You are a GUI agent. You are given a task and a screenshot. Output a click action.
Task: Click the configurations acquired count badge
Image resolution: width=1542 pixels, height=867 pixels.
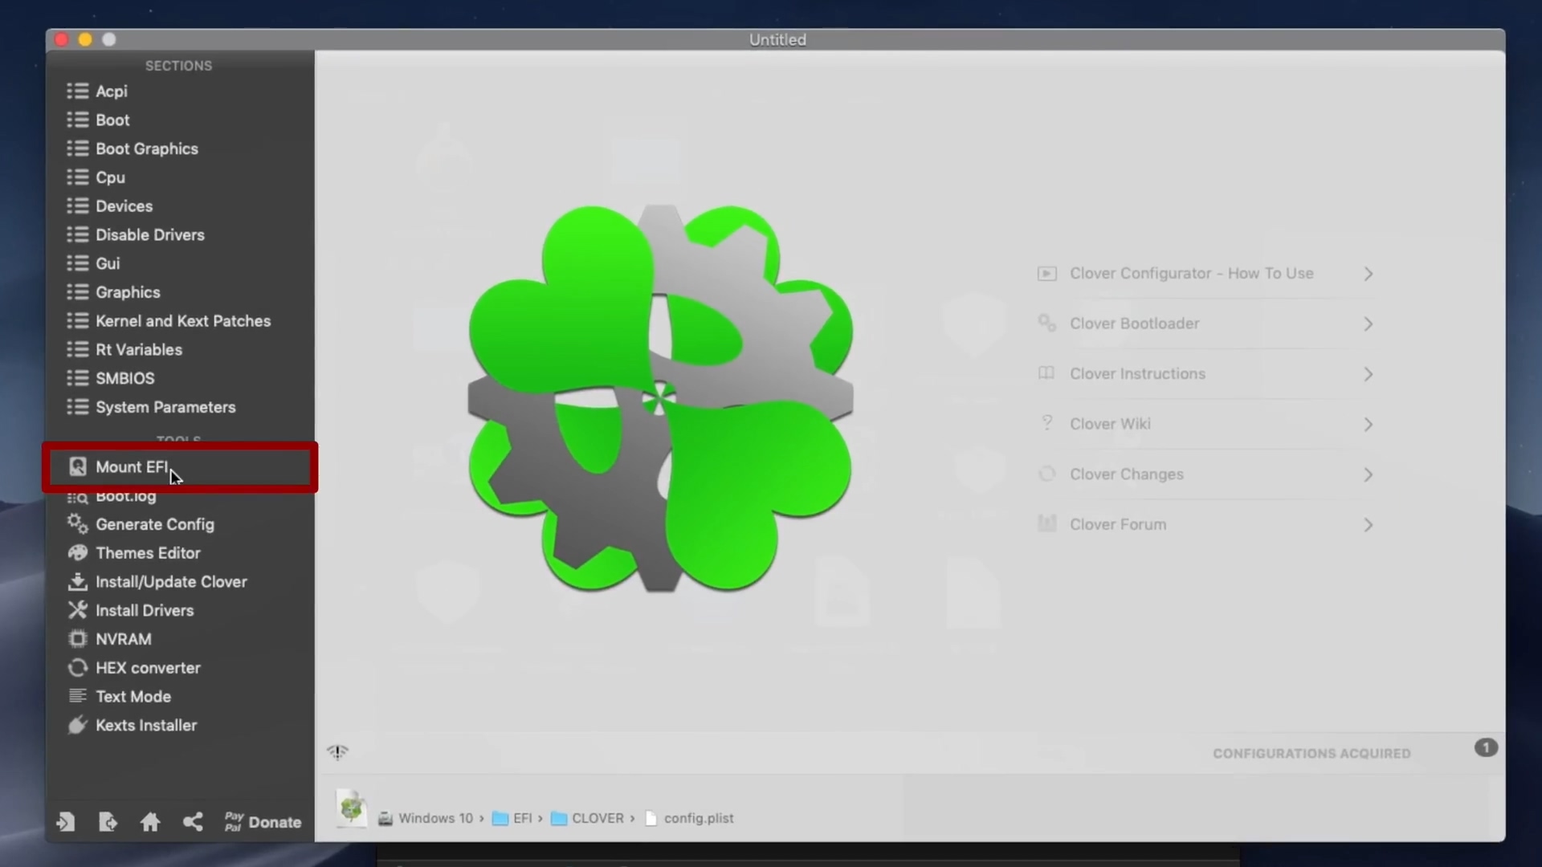(1486, 748)
